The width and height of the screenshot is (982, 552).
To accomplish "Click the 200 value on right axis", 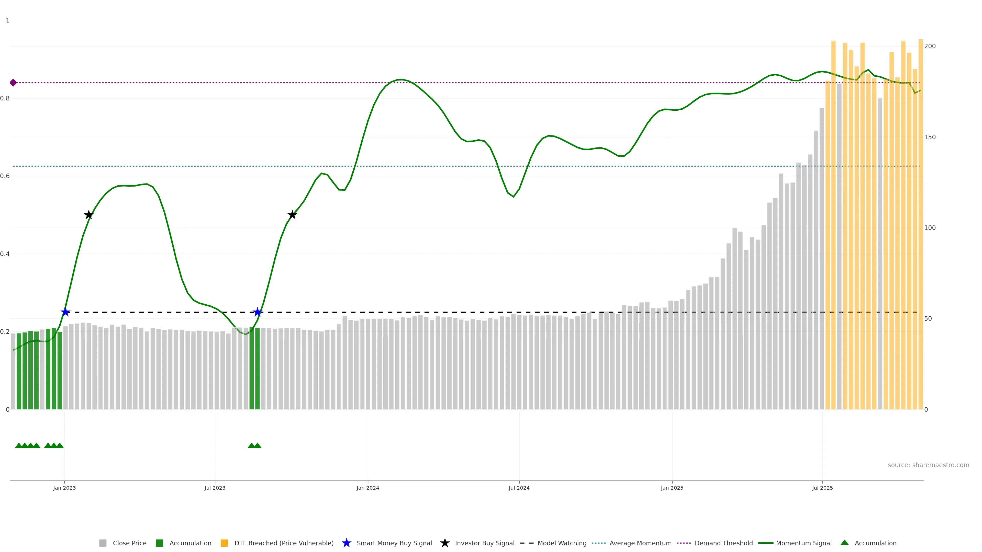I will 930,46.
